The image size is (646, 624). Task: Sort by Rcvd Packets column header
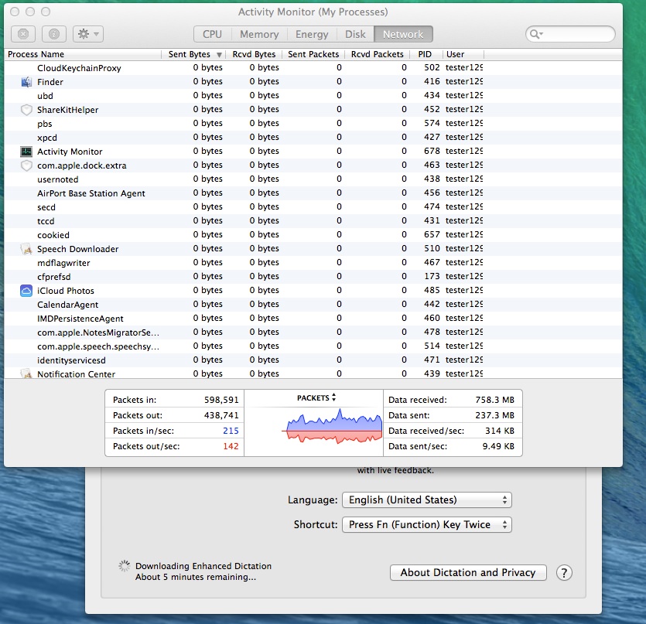point(377,54)
